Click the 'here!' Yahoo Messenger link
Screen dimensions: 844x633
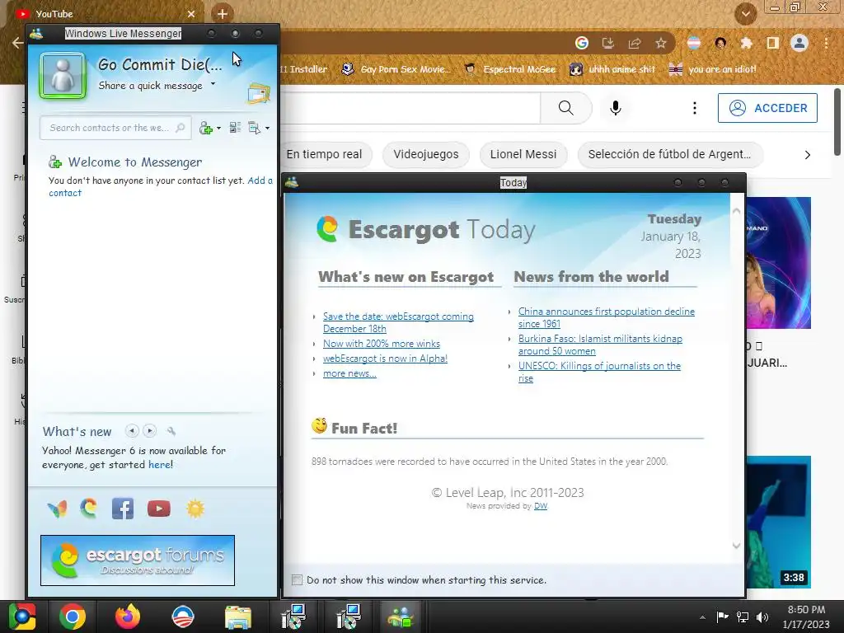point(161,465)
